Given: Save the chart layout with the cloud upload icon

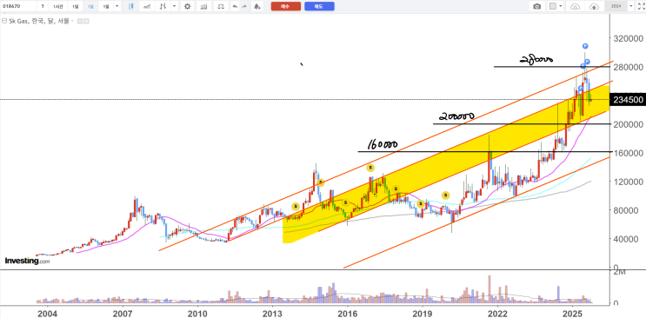Looking at the screenshot, I should tap(594, 6).
